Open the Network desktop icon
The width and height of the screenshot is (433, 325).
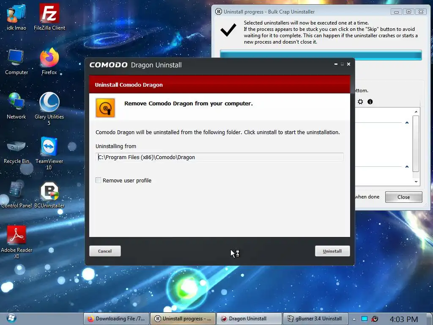(16, 106)
